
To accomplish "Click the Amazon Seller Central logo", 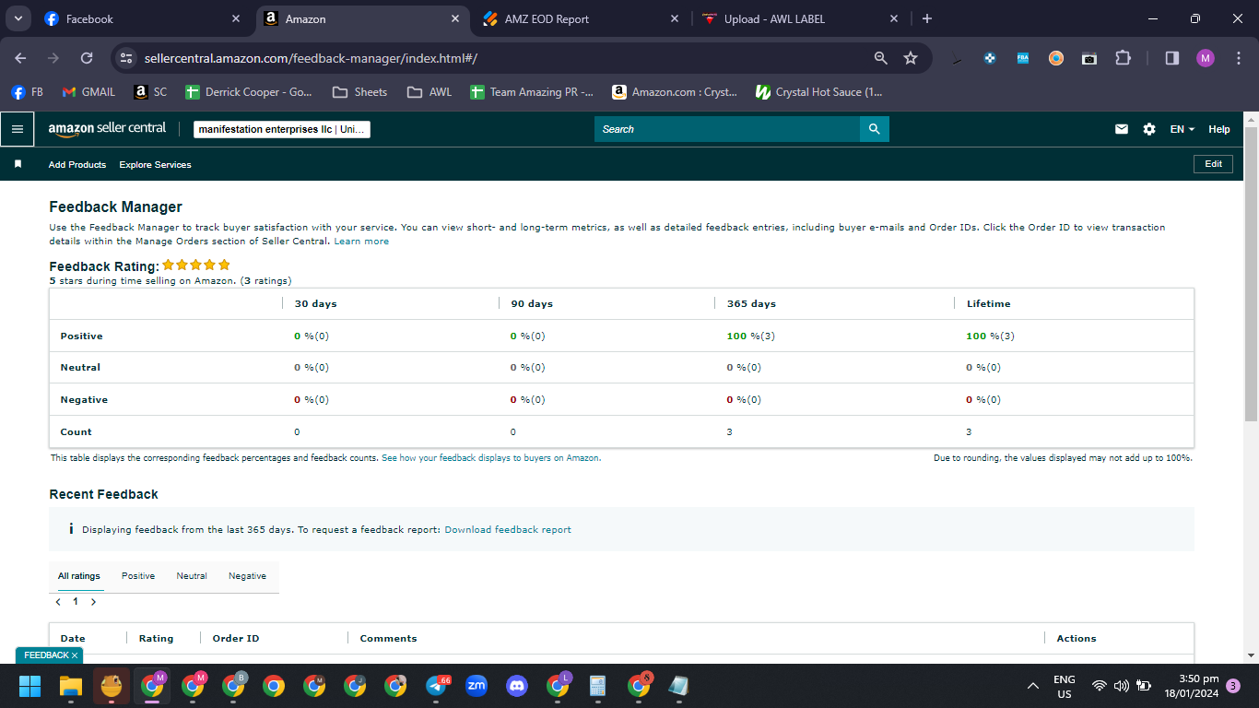I will 107,129.
